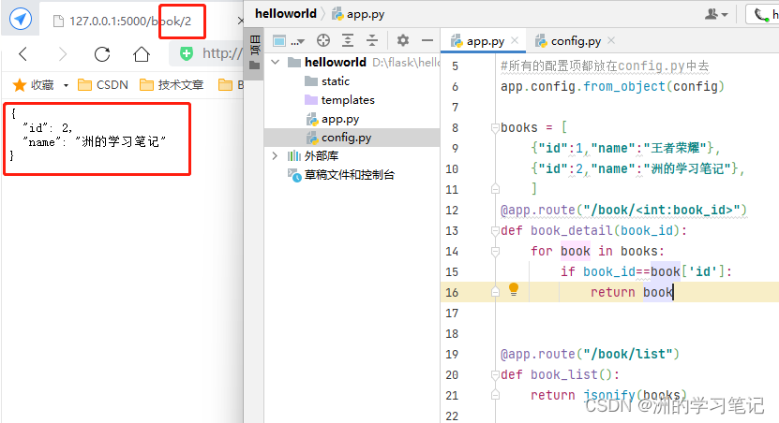779x423 pixels.
Task: Go back with the browser back arrow
Action: 22,53
